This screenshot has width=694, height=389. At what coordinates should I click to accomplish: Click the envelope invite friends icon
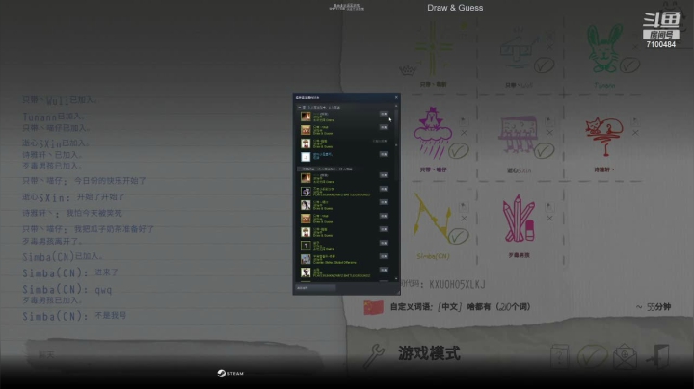625,356
